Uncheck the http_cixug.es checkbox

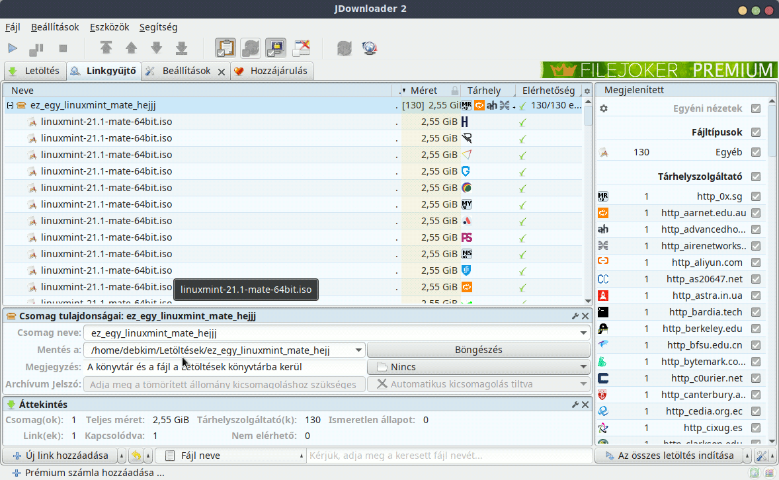[x=756, y=428]
